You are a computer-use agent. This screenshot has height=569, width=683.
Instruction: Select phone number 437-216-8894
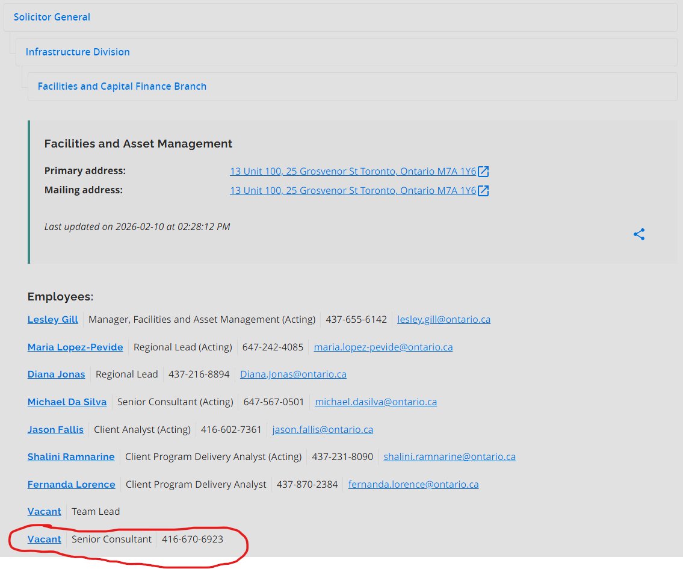tap(199, 375)
